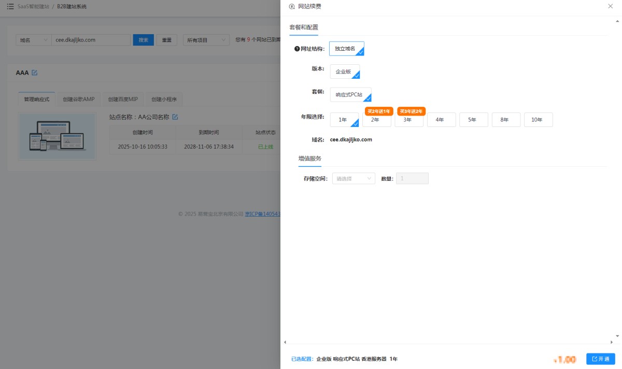Select the 2年 term option
Image resolution: width=622 pixels, height=369 pixels.
[376, 120]
